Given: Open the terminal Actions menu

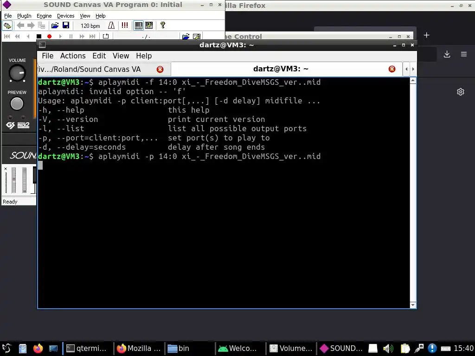Looking at the screenshot, I should click(73, 56).
